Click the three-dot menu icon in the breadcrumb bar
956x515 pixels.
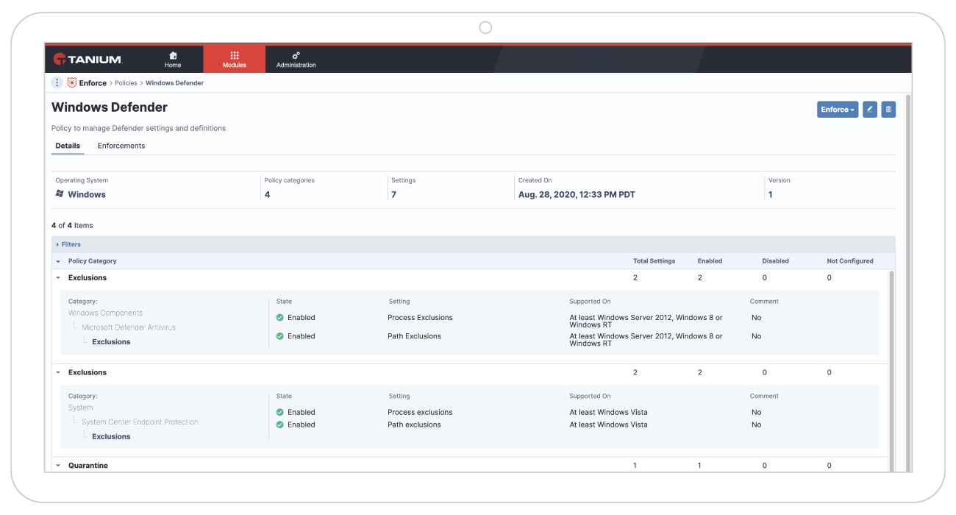57,83
